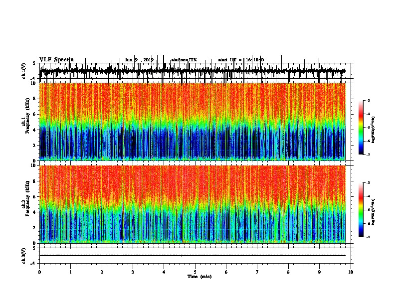Click the "6" kHz tick on ch.2 spectrogram
This screenshot has width=395, height=305.
[x=35, y=196]
